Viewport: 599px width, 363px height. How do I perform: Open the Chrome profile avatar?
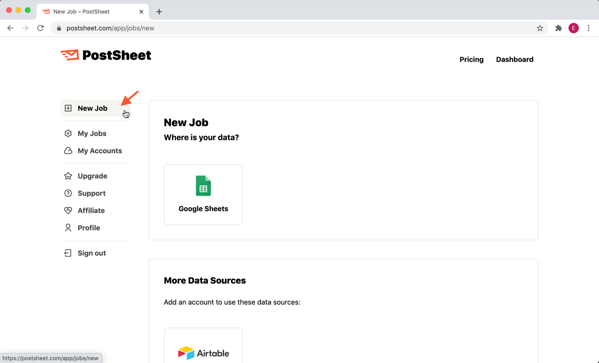click(x=574, y=28)
